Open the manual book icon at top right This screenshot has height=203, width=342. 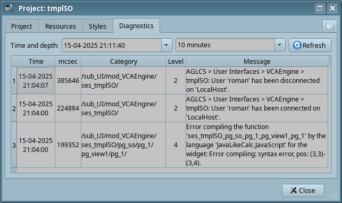pos(330,26)
